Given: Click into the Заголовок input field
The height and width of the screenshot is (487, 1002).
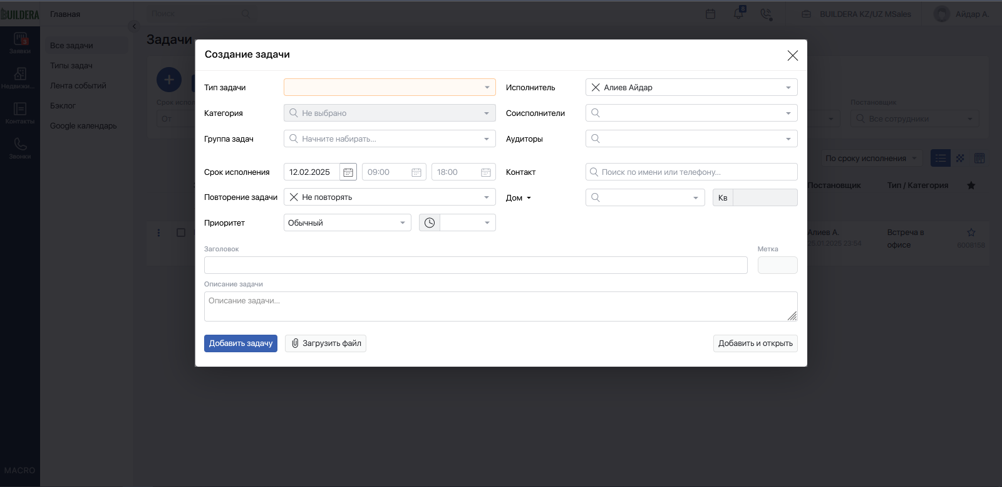Looking at the screenshot, I should tap(476, 265).
